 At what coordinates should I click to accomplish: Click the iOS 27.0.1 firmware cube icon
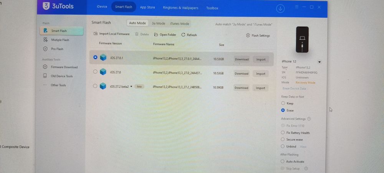pyautogui.click(x=103, y=58)
